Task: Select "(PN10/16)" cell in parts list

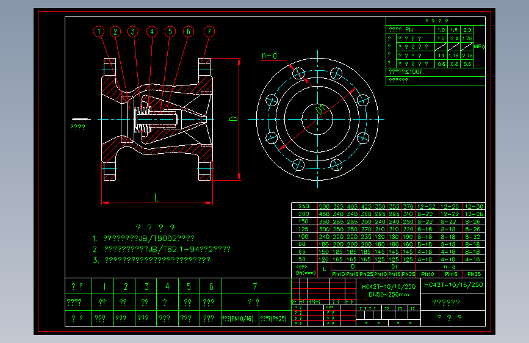Action: (x=238, y=319)
